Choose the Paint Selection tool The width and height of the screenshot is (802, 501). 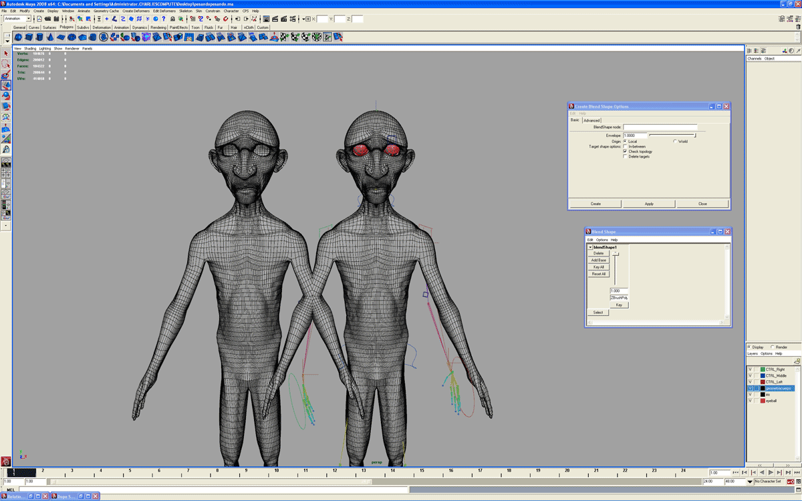pyautogui.click(x=6, y=75)
